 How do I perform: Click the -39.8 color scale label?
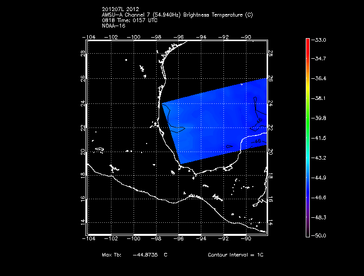pos(318,118)
